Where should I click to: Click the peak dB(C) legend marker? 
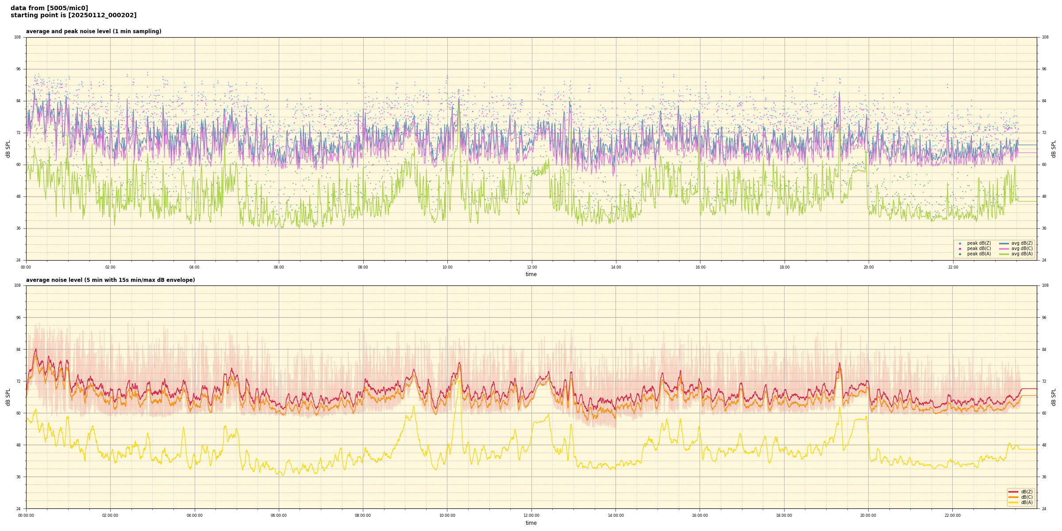pos(960,249)
